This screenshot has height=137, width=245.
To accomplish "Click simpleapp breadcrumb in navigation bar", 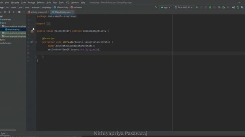I will 47,7.
